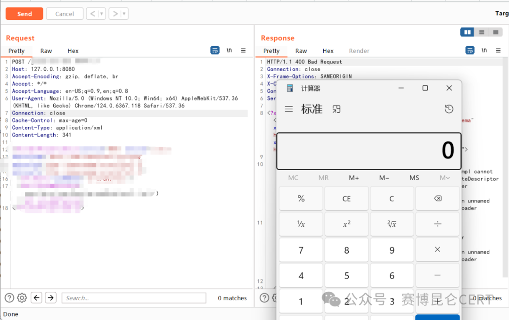Toggle word wrap icon in Response panel
Screen dimensions: 509x320
pos(470,50)
